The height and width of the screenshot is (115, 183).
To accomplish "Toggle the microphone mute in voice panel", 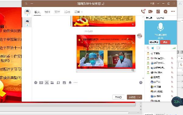I will [148, 48].
